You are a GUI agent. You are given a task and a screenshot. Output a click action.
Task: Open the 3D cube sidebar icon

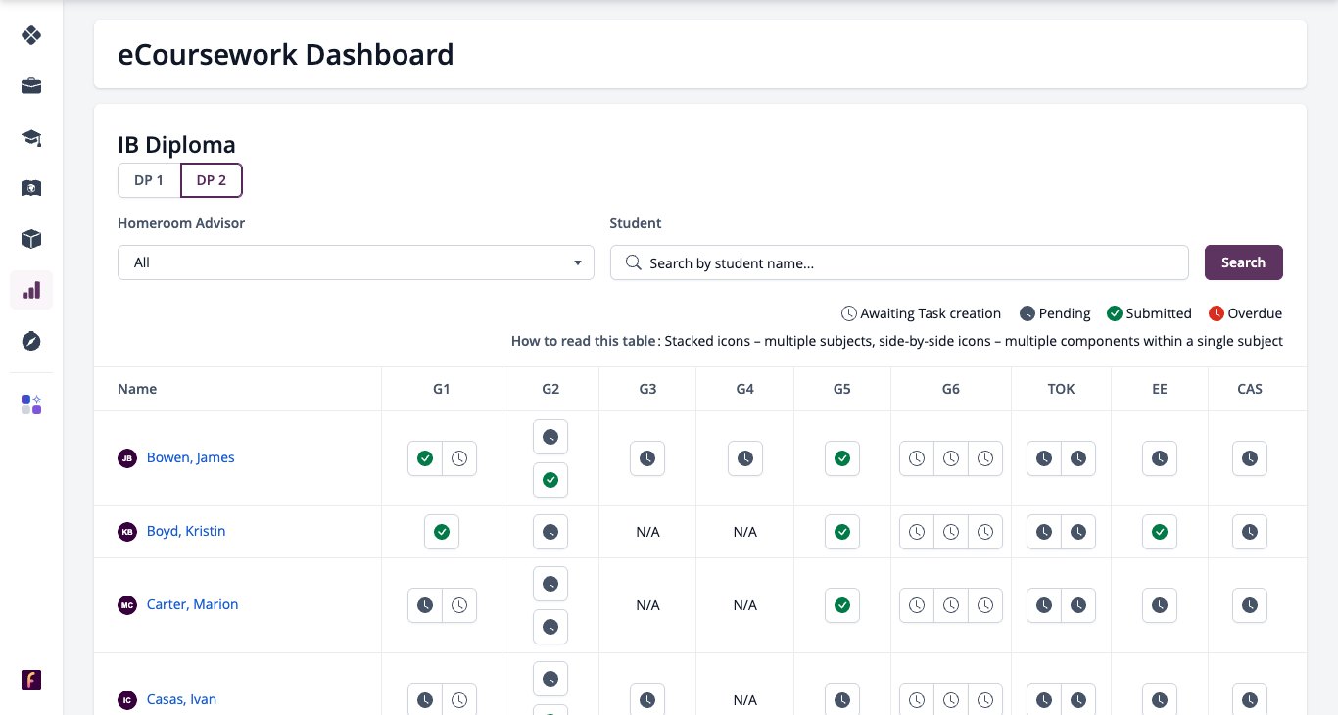(x=31, y=239)
